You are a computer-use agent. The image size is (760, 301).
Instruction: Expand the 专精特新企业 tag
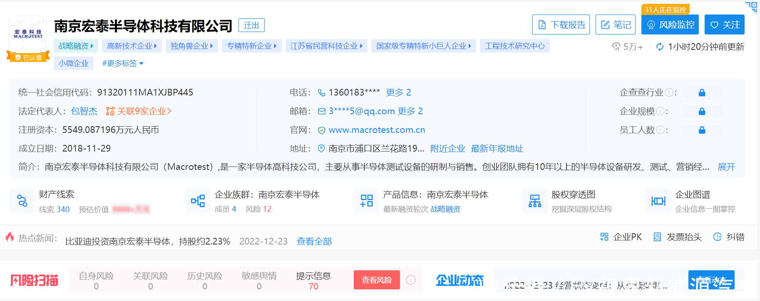[251, 46]
